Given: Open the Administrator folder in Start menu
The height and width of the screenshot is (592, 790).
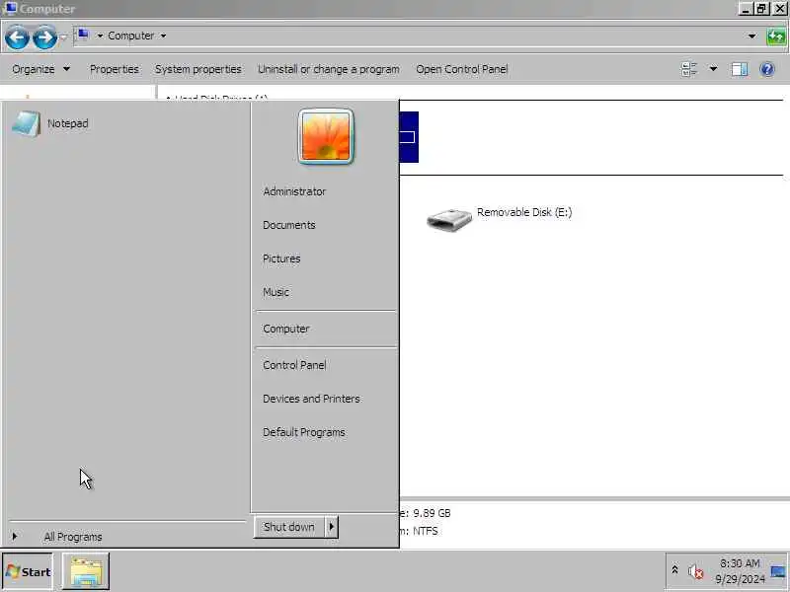Looking at the screenshot, I should point(294,191).
